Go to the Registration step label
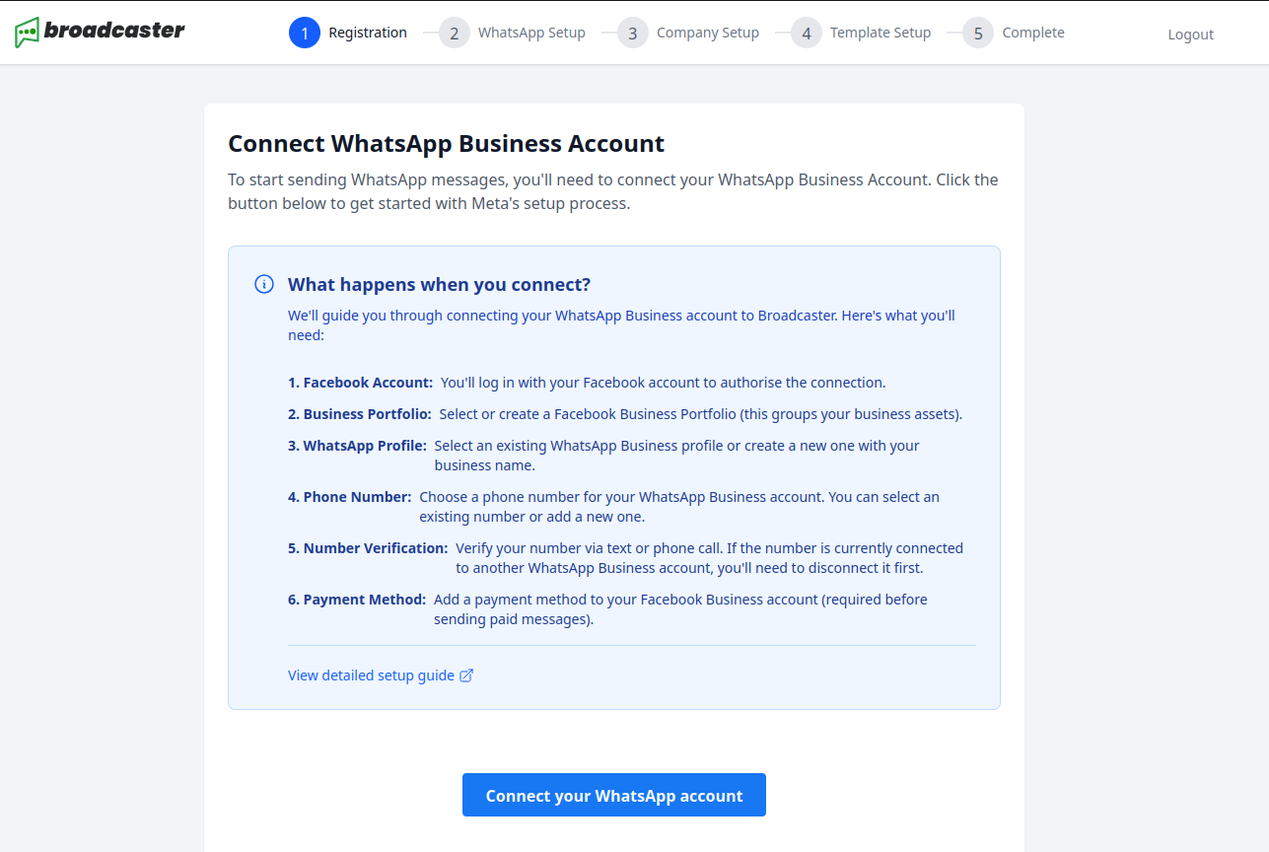Viewport: 1269px width, 852px height. 368,33
